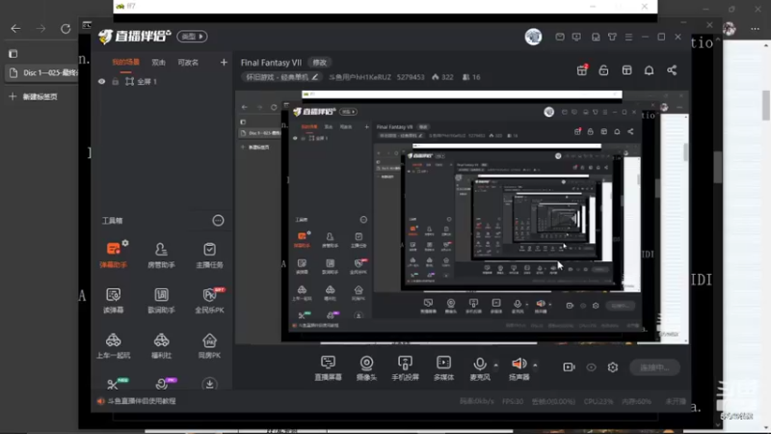
Task: Open 弹幕助手 settings gear
Action: click(x=125, y=243)
